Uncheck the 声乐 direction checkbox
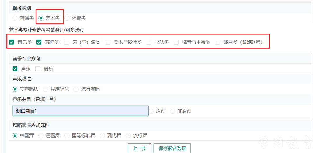This screenshot has width=315, height=153. (15, 69)
